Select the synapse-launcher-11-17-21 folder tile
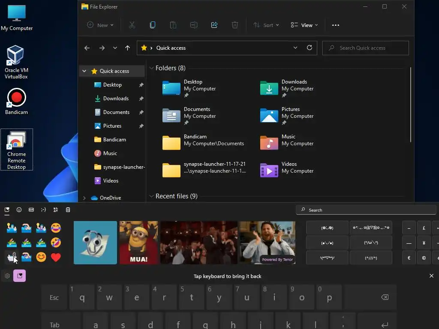 tap(204, 170)
